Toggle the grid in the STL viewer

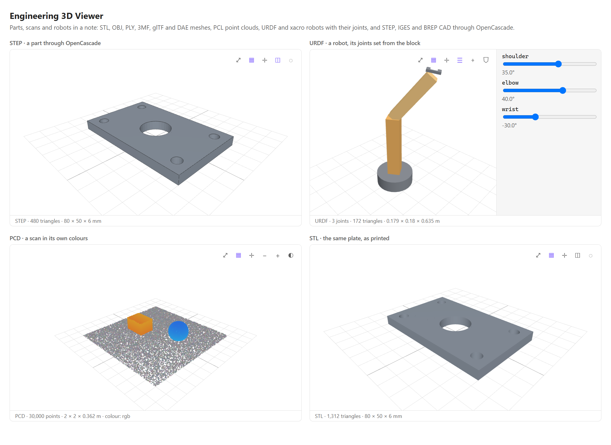pyautogui.click(x=551, y=255)
